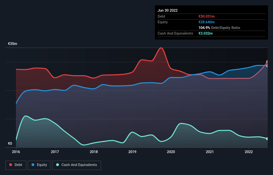The height and width of the screenshot is (175, 273).
Task: Click the debt peak in late 2019
Action: [x=161, y=48]
